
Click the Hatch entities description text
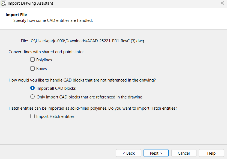pos(93,108)
